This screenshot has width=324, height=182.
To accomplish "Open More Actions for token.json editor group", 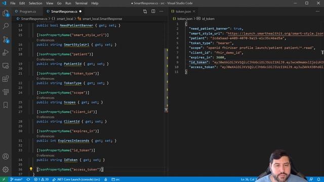I will [x=317, y=11].
